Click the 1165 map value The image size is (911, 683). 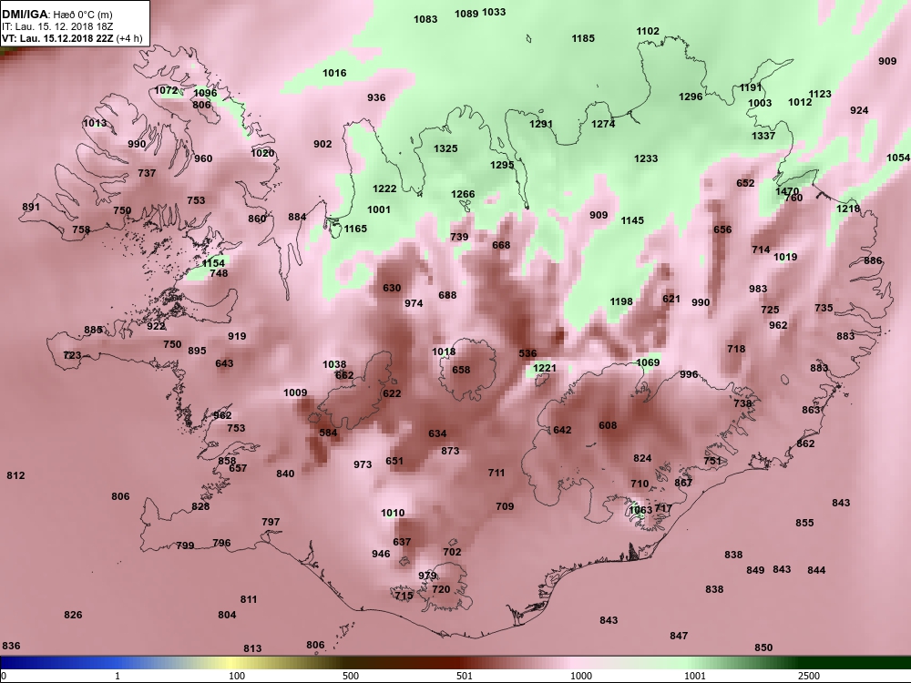click(x=355, y=229)
